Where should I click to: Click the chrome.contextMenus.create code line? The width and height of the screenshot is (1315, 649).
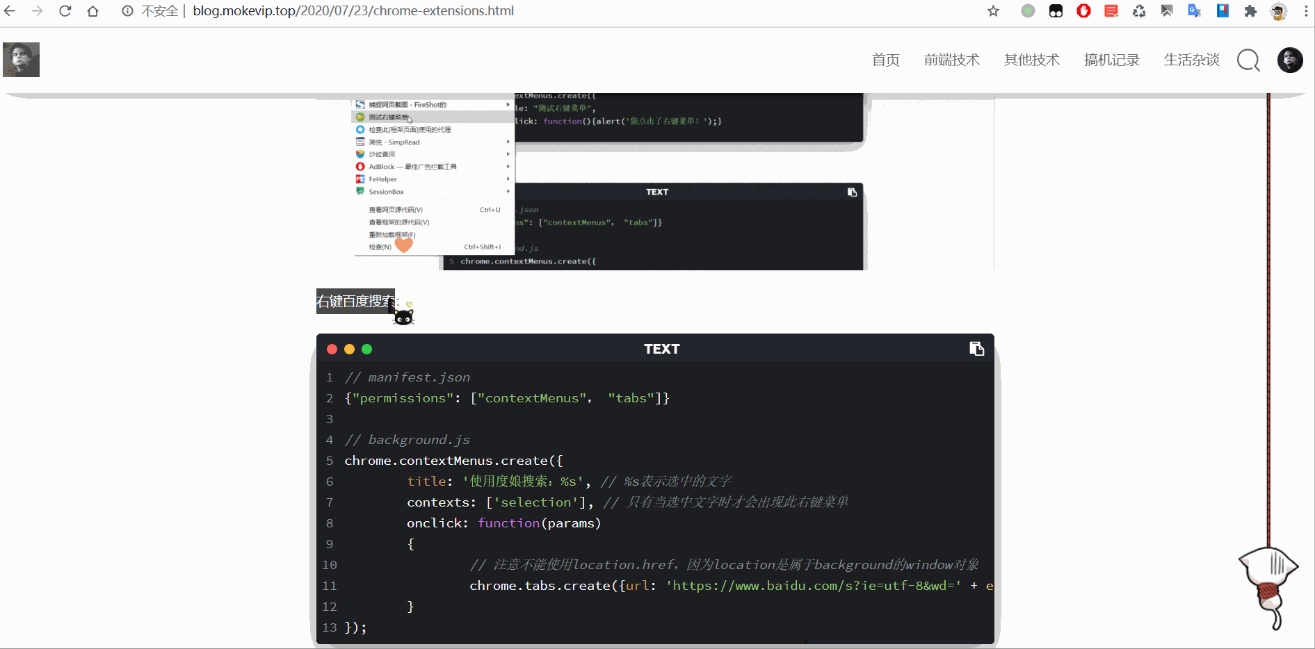click(x=453, y=461)
